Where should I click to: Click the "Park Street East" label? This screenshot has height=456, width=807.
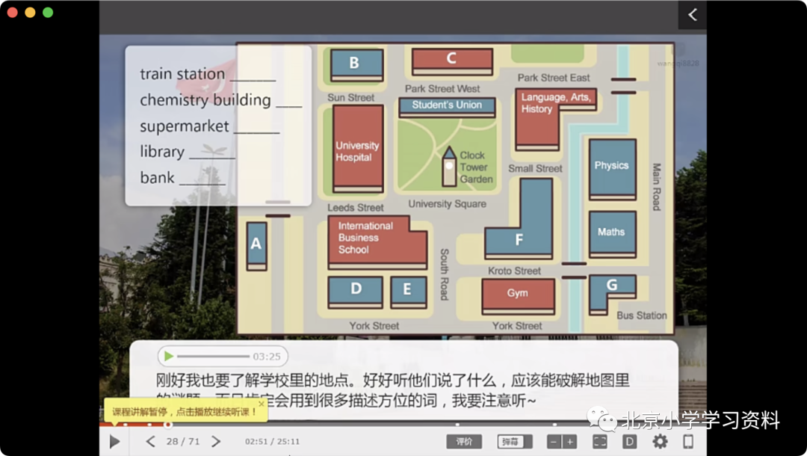554,78
